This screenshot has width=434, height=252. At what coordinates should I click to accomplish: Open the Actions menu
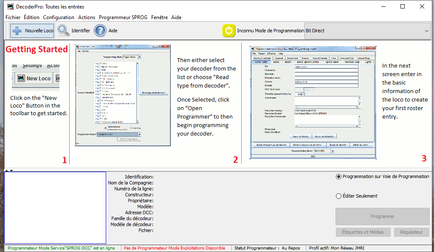pyautogui.click(x=86, y=17)
